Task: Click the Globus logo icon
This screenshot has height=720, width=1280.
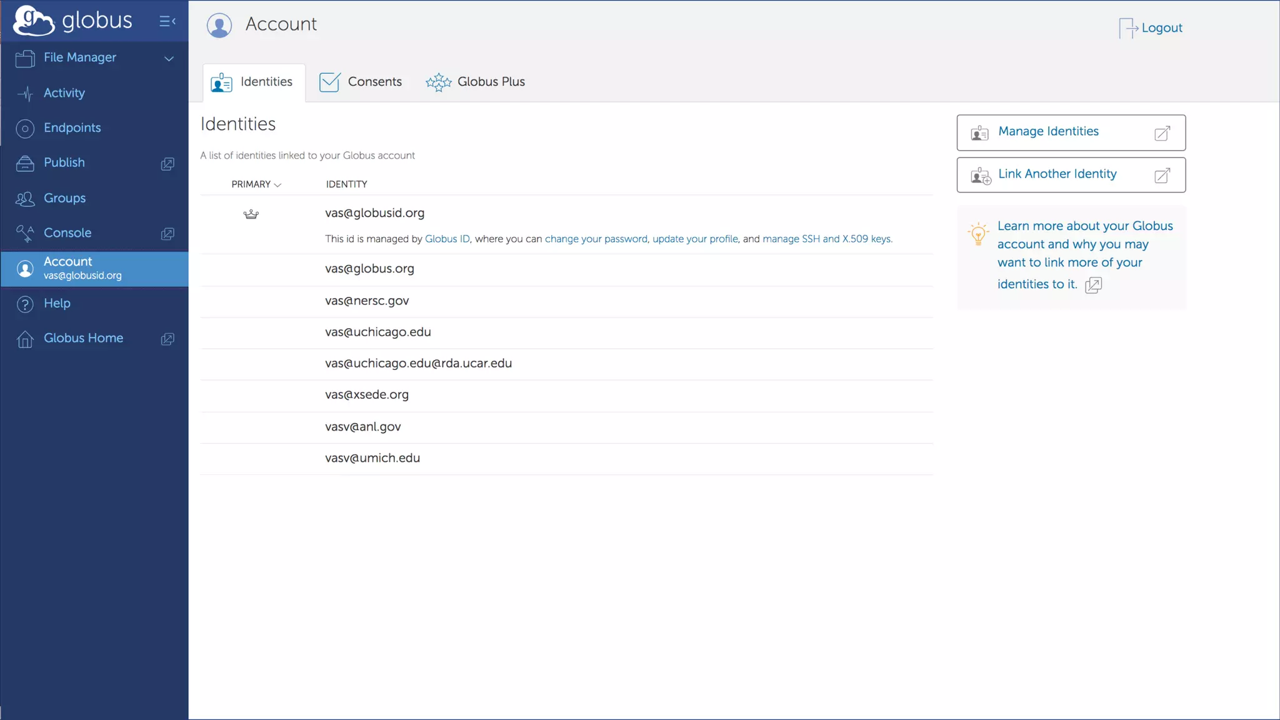Action: click(34, 21)
